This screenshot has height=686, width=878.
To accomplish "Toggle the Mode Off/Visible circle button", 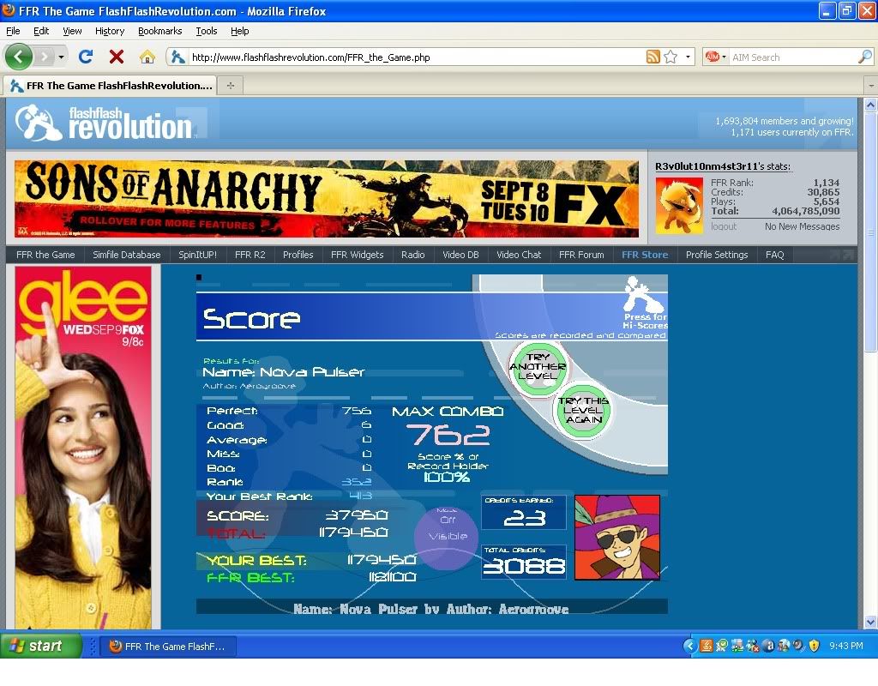I will click(447, 537).
